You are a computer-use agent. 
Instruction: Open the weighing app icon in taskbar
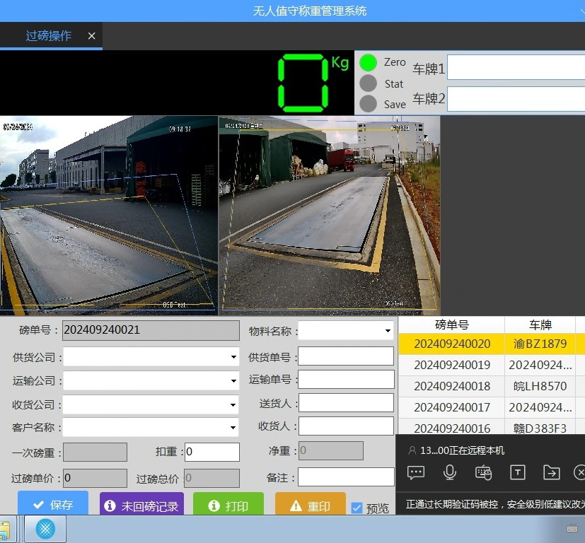45,528
